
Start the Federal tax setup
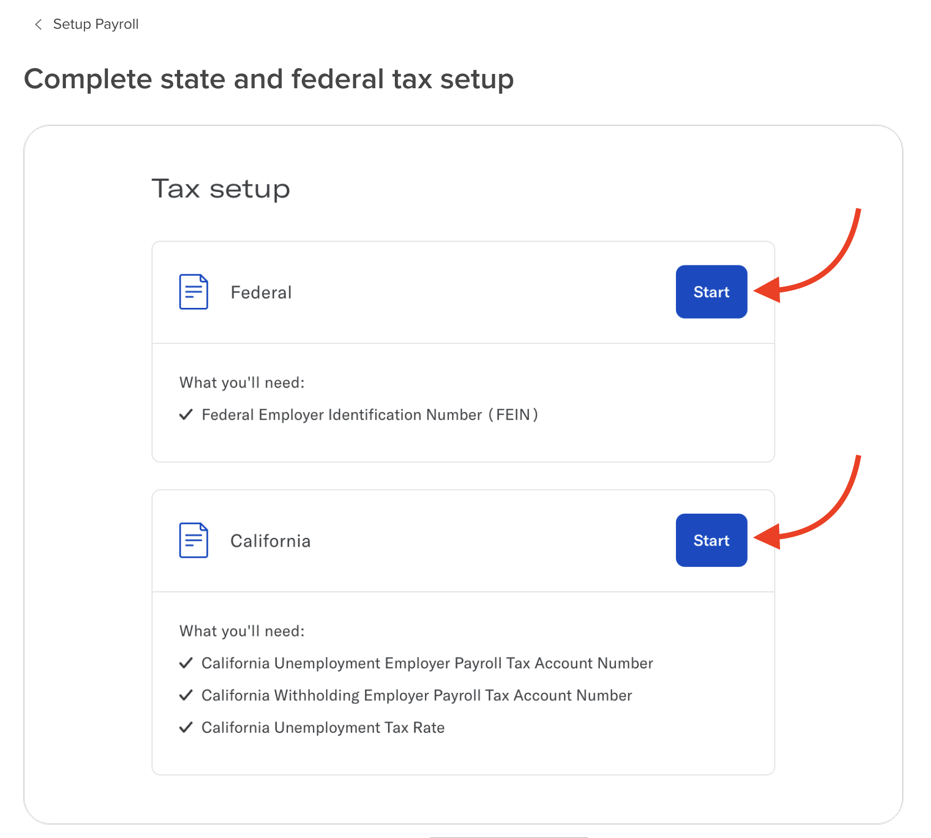[711, 292]
